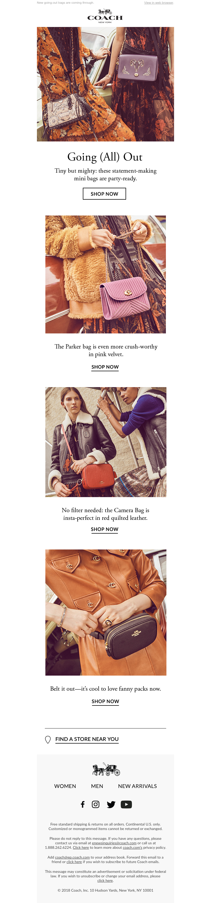Open the YouTube icon in the footer
This screenshot has height=903, width=211.
126,804
